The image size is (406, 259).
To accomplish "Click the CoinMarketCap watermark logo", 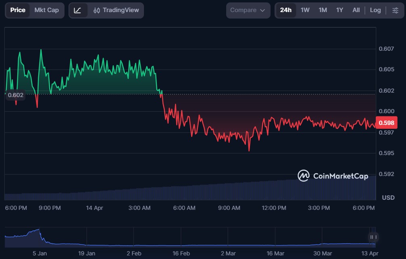I will click(x=333, y=176).
